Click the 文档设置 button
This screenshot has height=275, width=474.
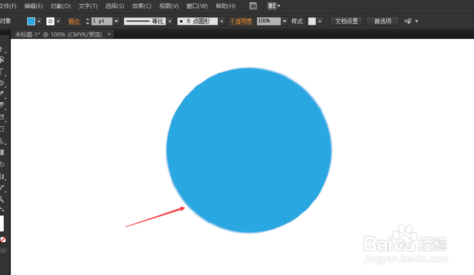point(346,21)
